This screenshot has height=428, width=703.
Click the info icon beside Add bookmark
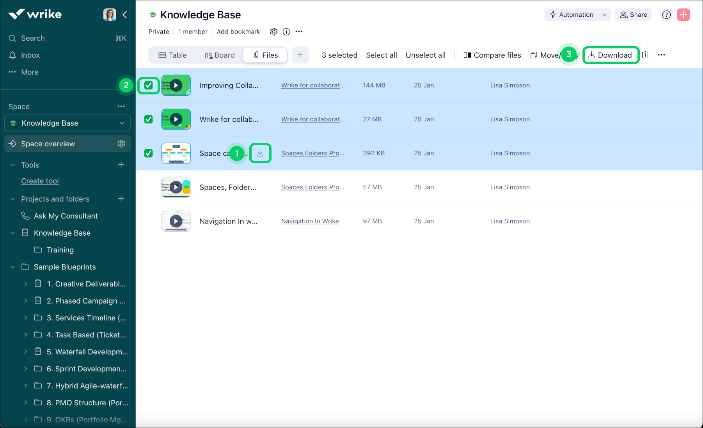pos(286,32)
